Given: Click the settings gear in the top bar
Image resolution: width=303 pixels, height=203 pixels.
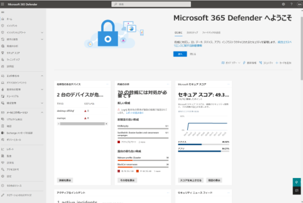Looking at the screenshot, I should 284,4.
